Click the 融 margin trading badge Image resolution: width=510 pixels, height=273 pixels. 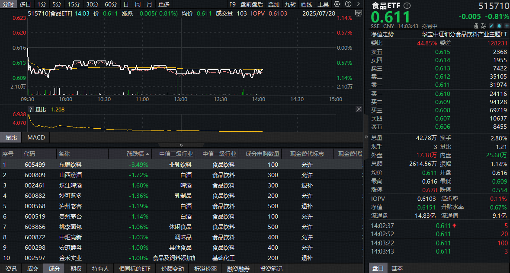[x=484, y=26]
